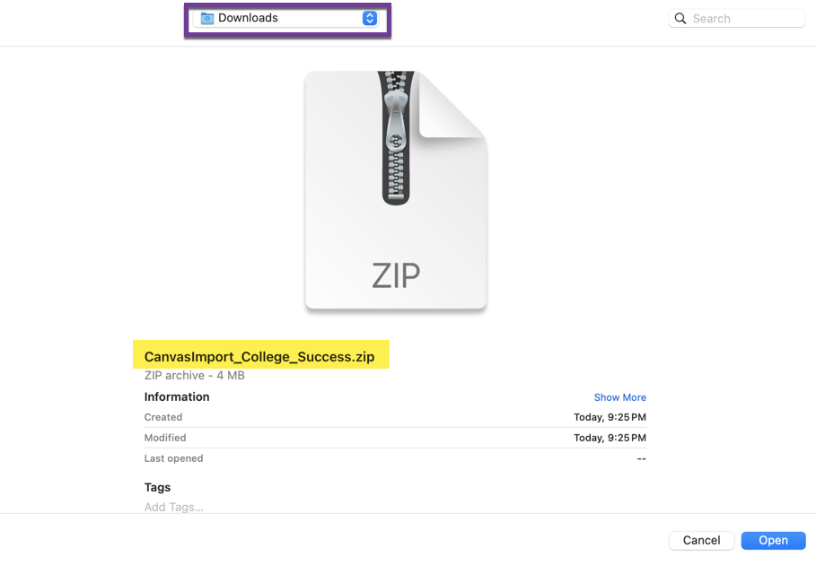Dismiss the dialog with Cancel

[701, 540]
